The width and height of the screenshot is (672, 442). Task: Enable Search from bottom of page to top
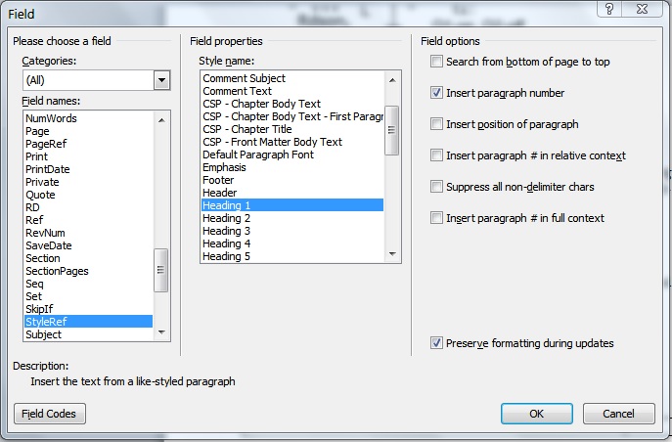pyautogui.click(x=436, y=62)
